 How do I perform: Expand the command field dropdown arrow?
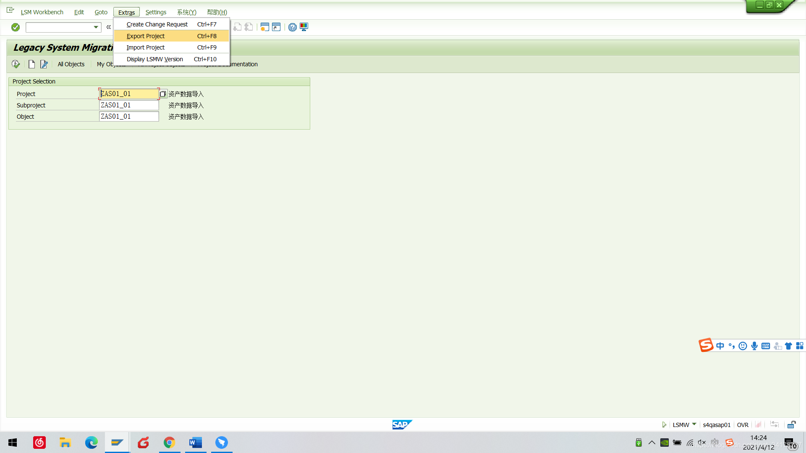tap(96, 27)
